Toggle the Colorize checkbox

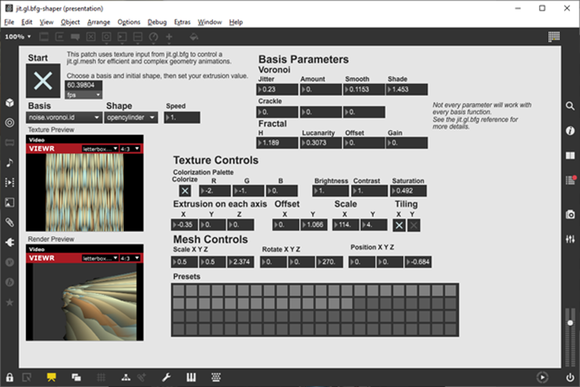[185, 191]
